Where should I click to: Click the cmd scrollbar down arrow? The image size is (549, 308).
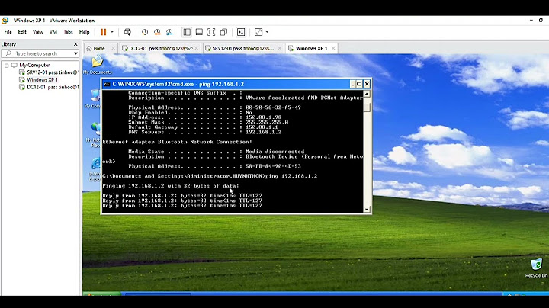coord(367,210)
